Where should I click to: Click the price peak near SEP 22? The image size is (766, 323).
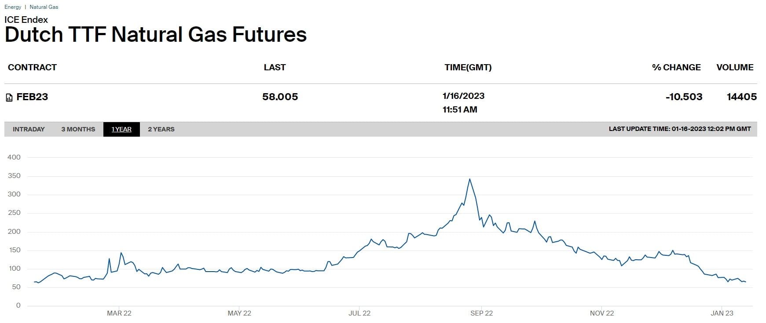point(470,179)
